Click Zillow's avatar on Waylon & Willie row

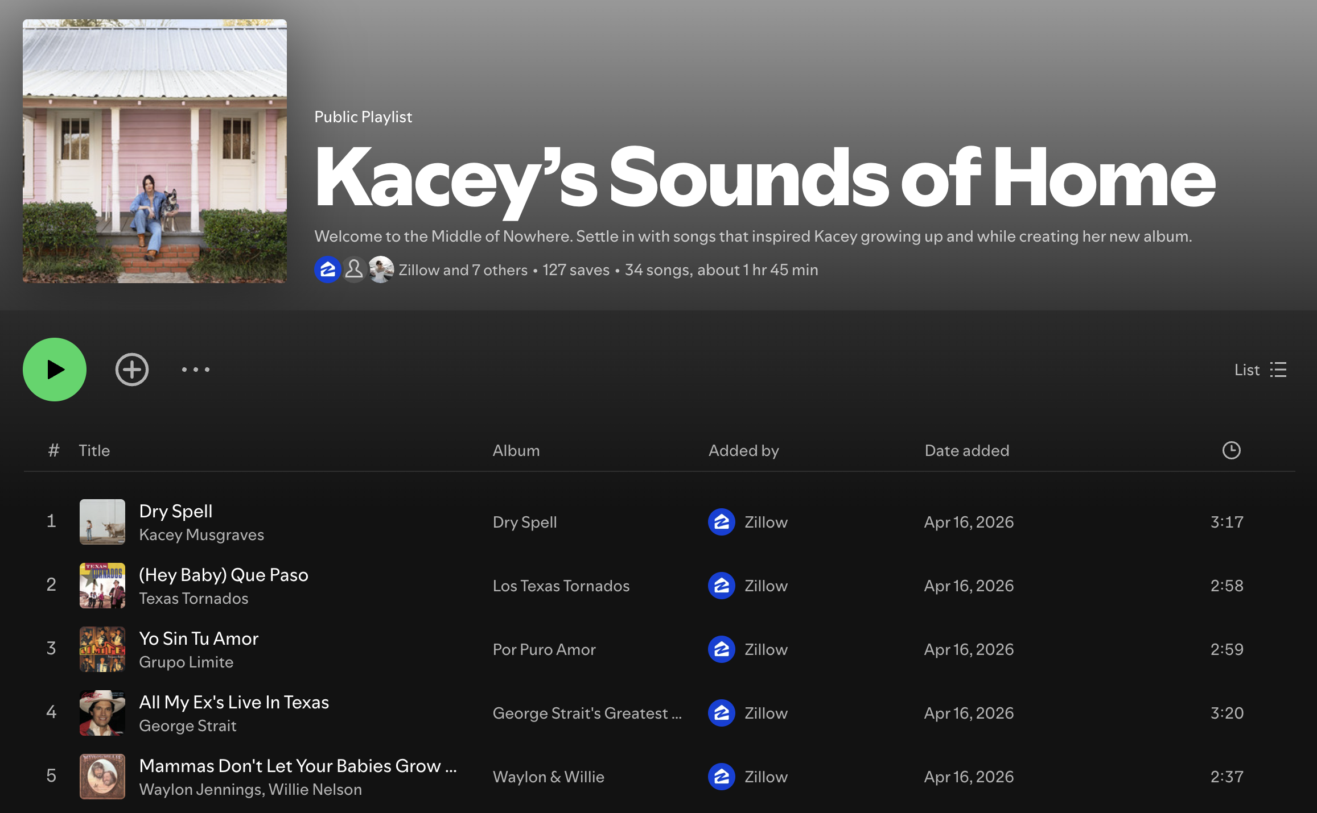(722, 777)
